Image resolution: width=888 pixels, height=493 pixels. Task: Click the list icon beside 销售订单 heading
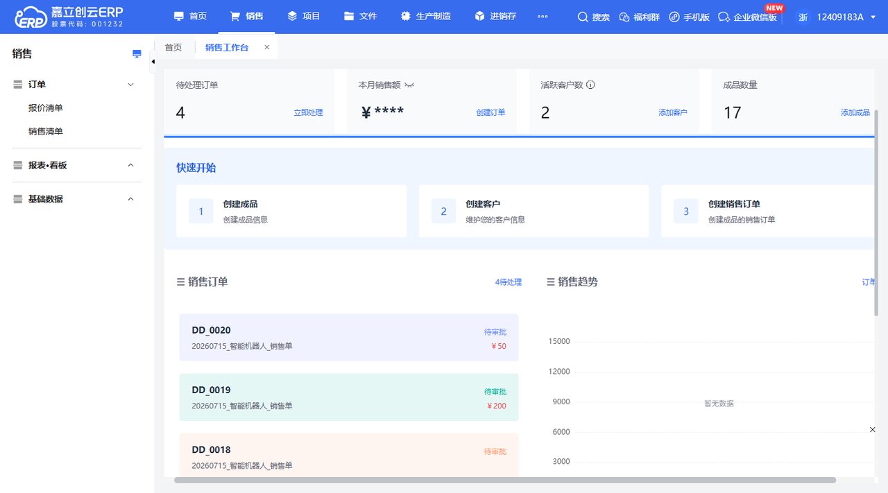pos(180,282)
